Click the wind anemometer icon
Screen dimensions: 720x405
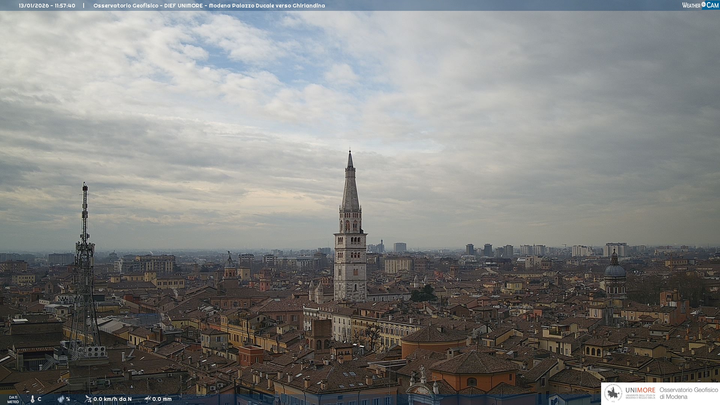(x=88, y=399)
